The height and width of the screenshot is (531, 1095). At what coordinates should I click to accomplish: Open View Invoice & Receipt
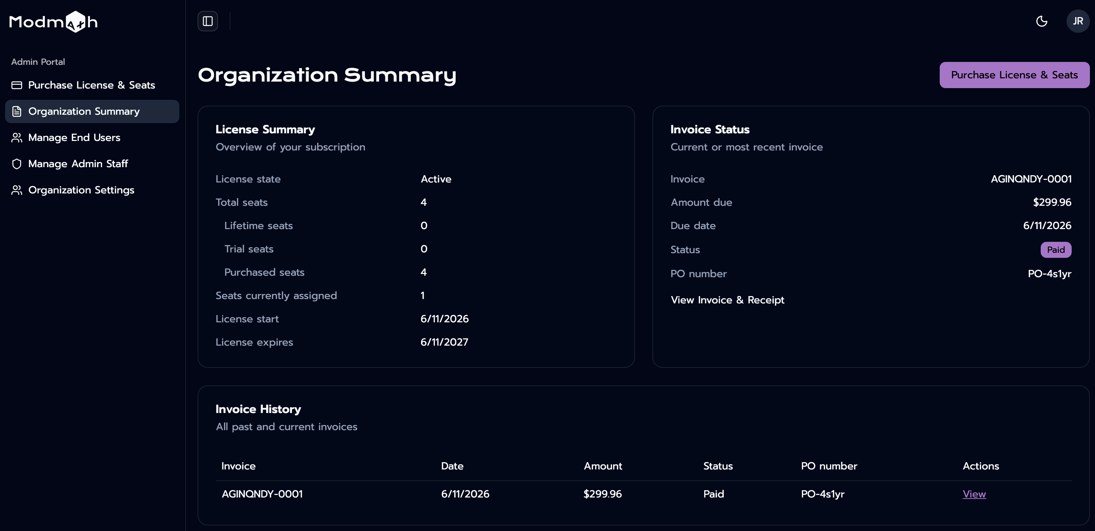pyautogui.click(x=727, y=300)
